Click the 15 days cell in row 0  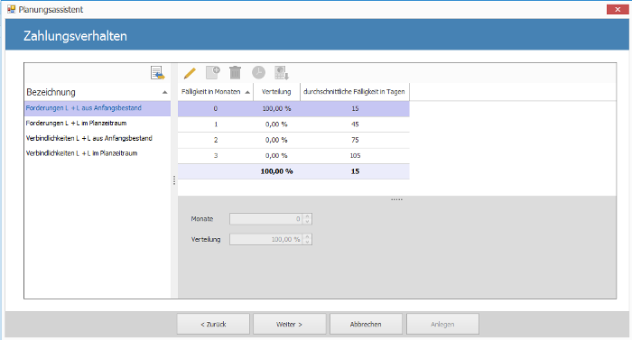pos(355,108)
